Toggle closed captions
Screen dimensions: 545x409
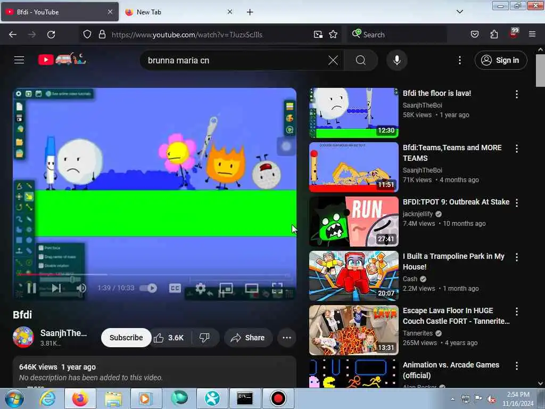(x=175, y=288)
